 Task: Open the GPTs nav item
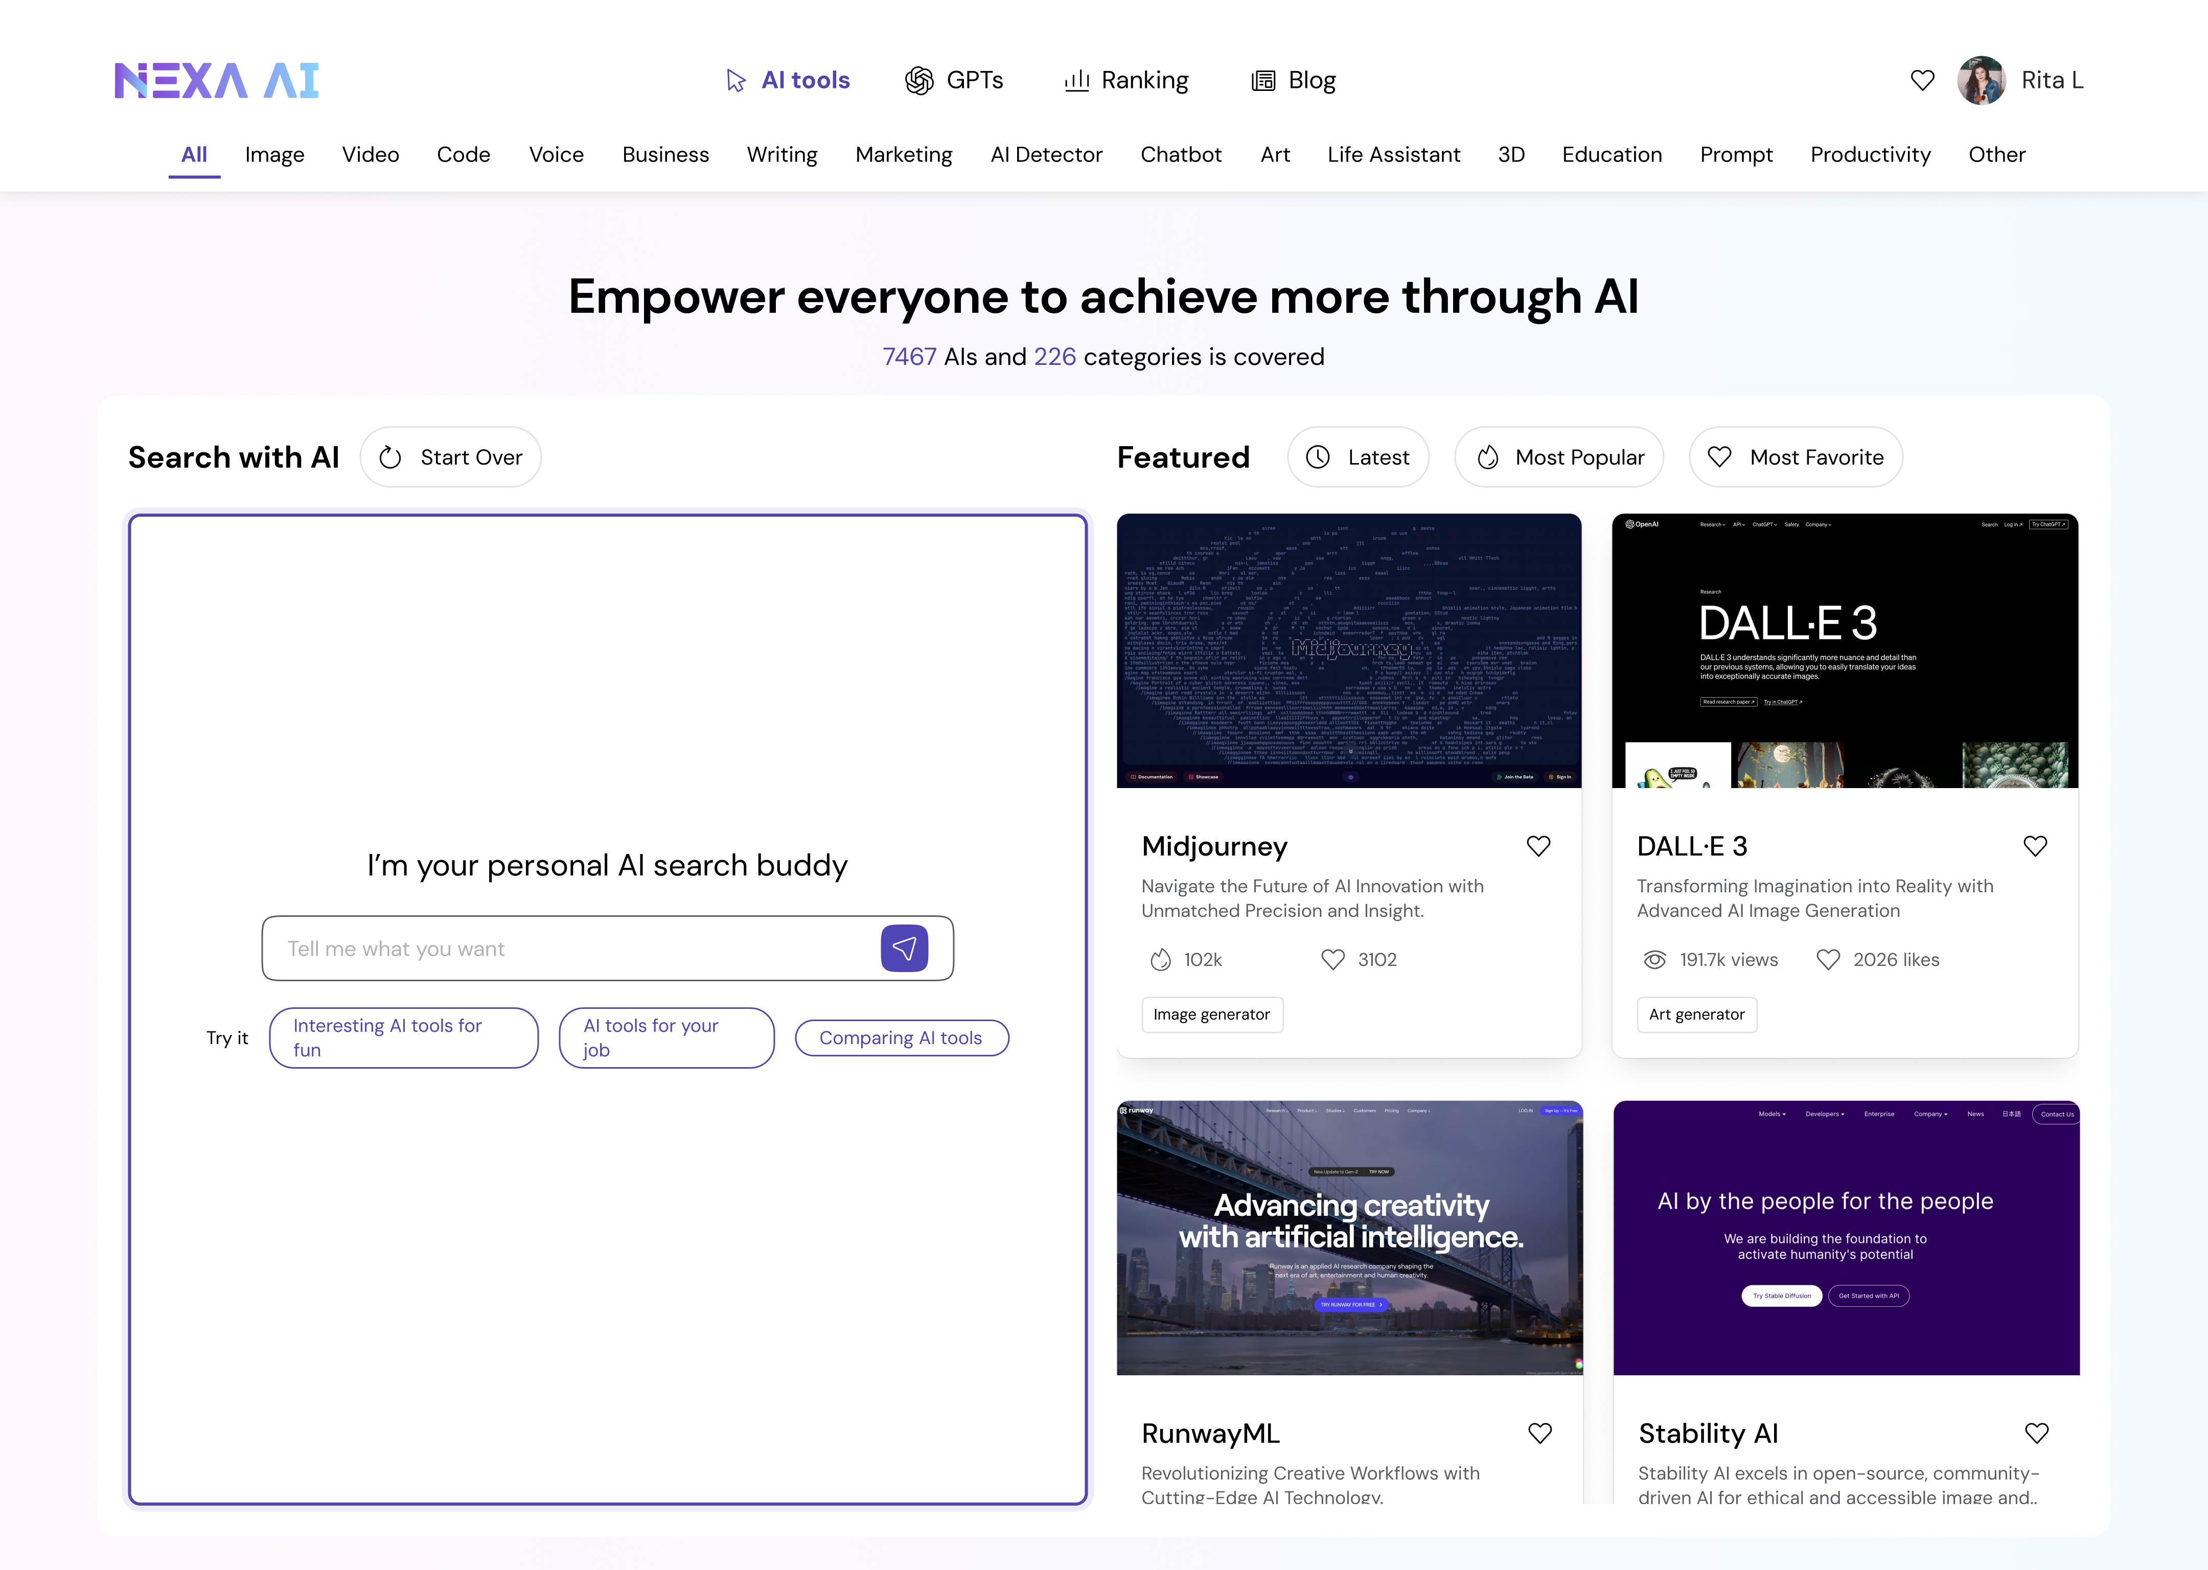point(954,80)
